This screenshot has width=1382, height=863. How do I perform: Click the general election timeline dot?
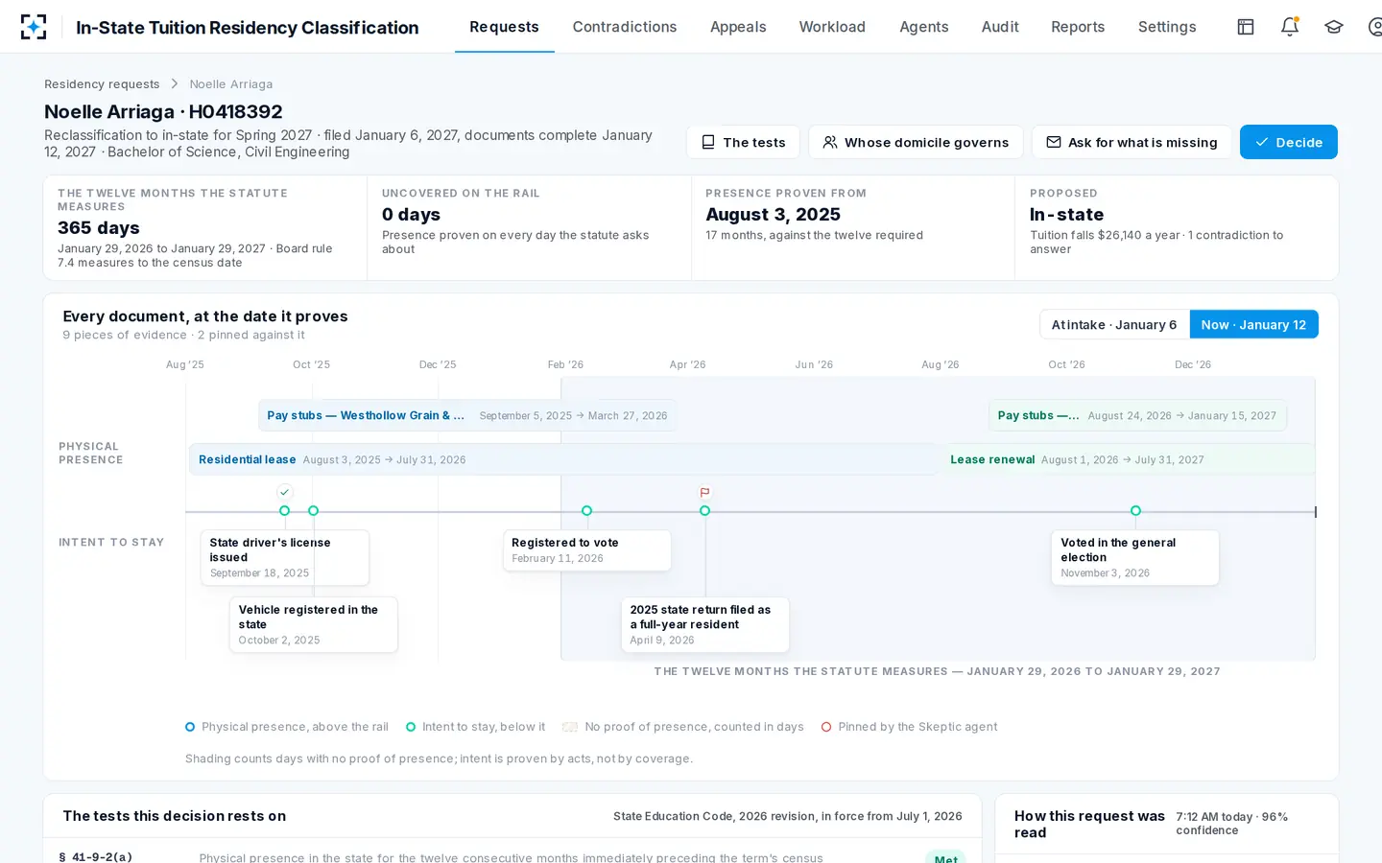click(x=1135, y=511)
